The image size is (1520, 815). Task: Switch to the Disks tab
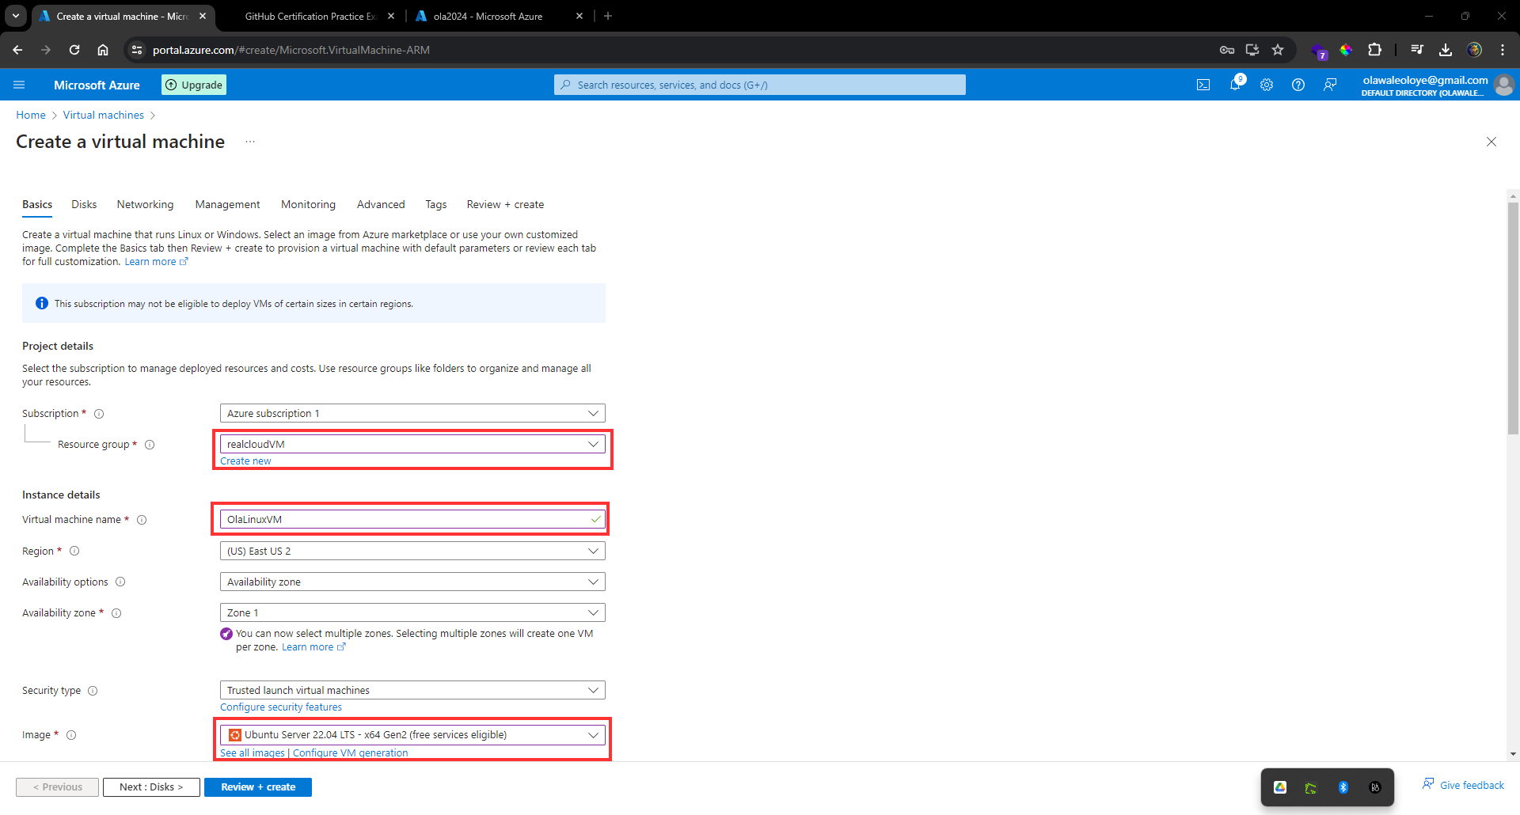pyautogui.click(x=84, y=204)
